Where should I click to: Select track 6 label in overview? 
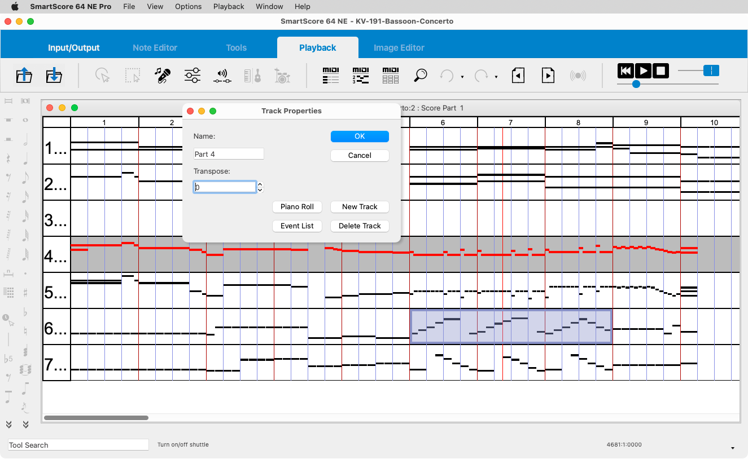[56, 327]
